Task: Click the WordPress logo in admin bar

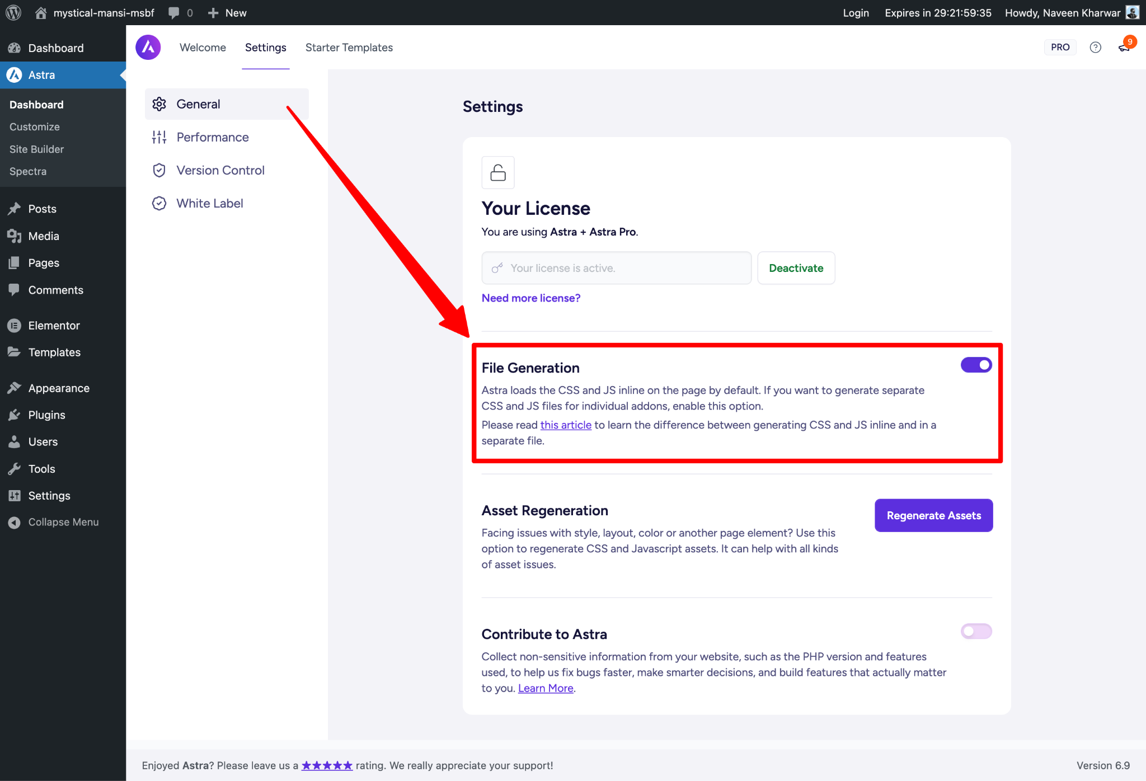Action: (x=13, y=12)
